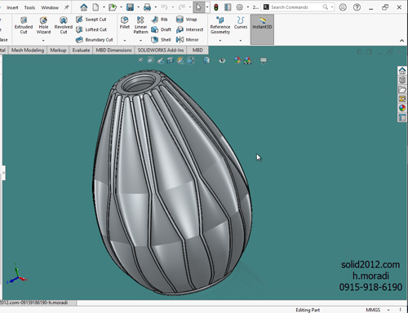The image size is (408, 313).
Task: Open the user login icon
Action: (343, 7)
